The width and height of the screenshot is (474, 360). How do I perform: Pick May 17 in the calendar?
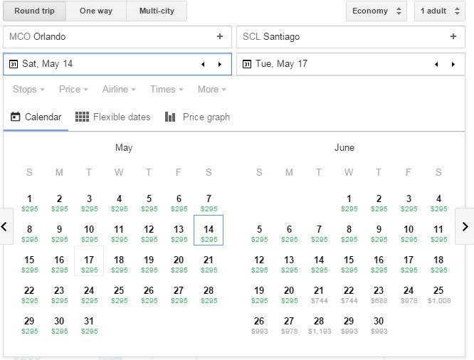89,264
